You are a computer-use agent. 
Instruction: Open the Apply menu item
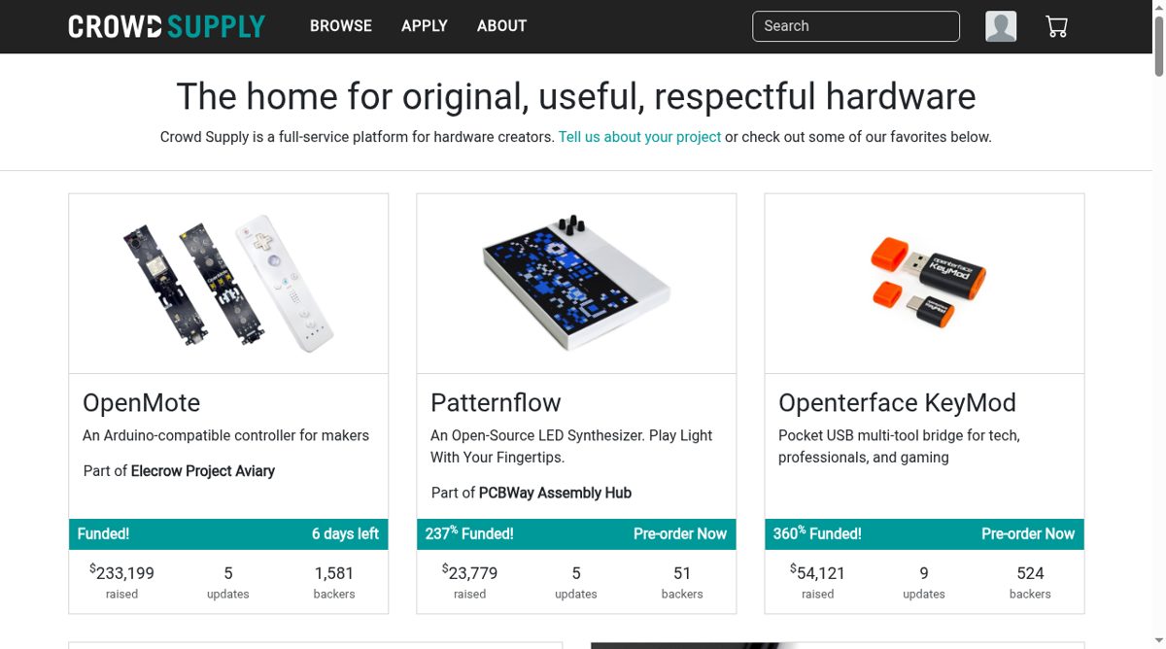click(x=425, y=26)
